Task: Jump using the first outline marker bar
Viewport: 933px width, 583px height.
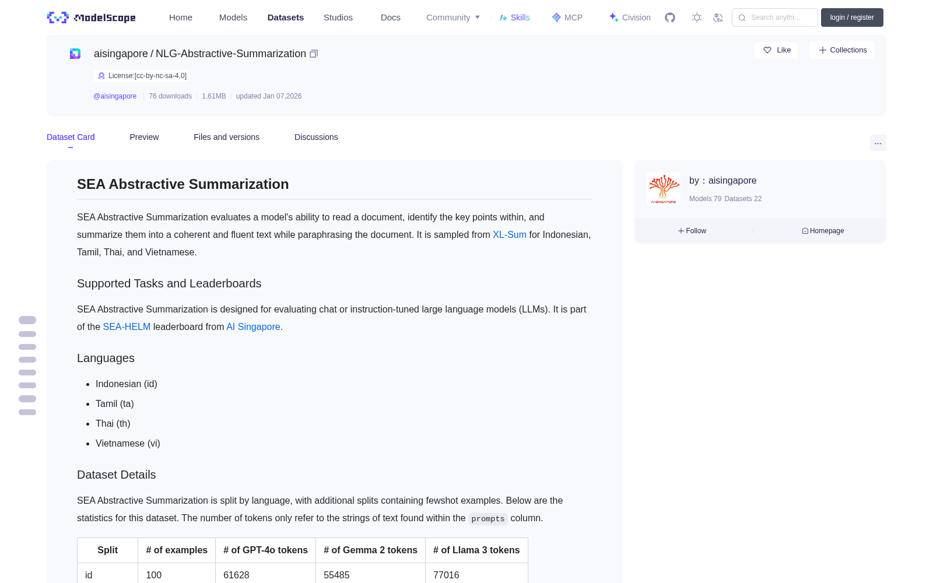Action: [x=27, y=320]
